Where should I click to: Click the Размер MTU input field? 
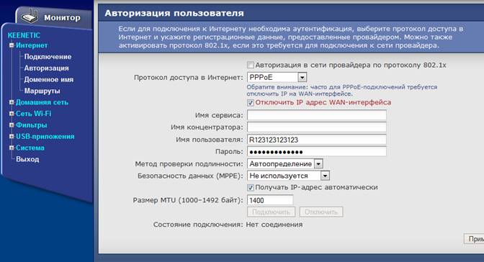tap(270, 200)
